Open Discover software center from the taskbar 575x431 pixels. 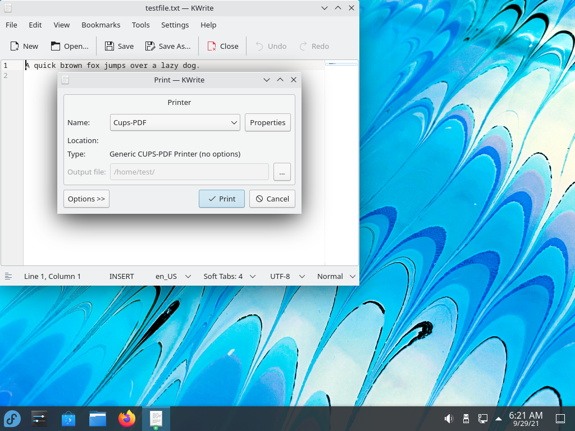(x=68, y=419)
